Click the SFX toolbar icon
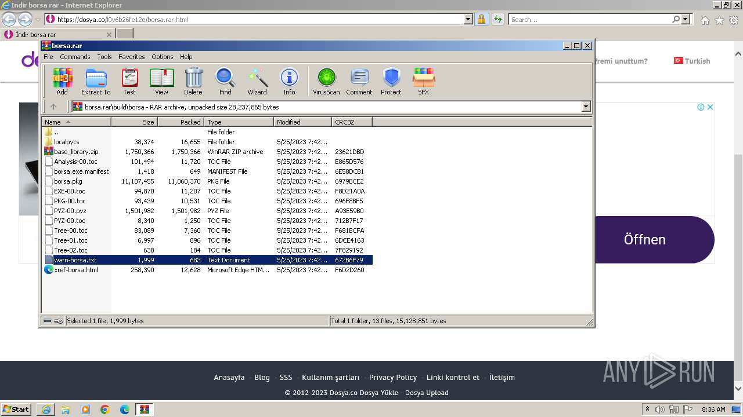 pos(424,82)
